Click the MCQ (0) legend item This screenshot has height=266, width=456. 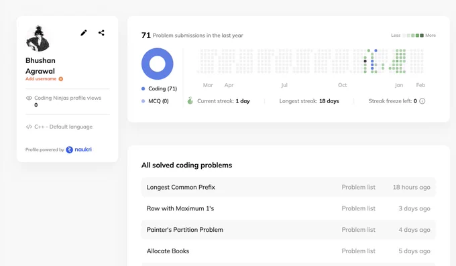point(155,101)
